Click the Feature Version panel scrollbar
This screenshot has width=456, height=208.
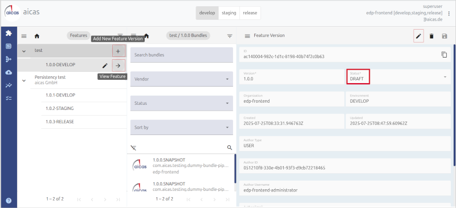pyautogui.click(x=454, y=105)
